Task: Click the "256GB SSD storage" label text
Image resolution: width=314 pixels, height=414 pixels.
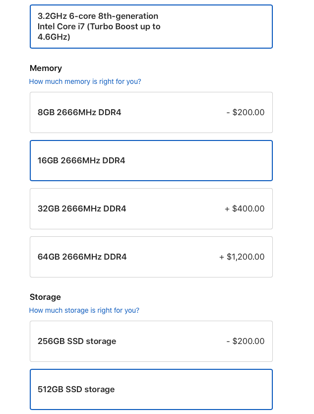Action: pyautogui.click(x=77, y=341)
